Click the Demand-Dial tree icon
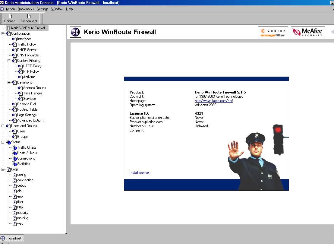 click(x=14, y=104)
